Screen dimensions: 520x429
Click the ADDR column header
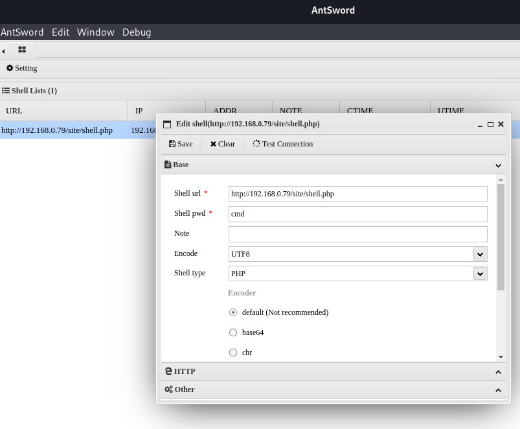(x=225, y=110)
